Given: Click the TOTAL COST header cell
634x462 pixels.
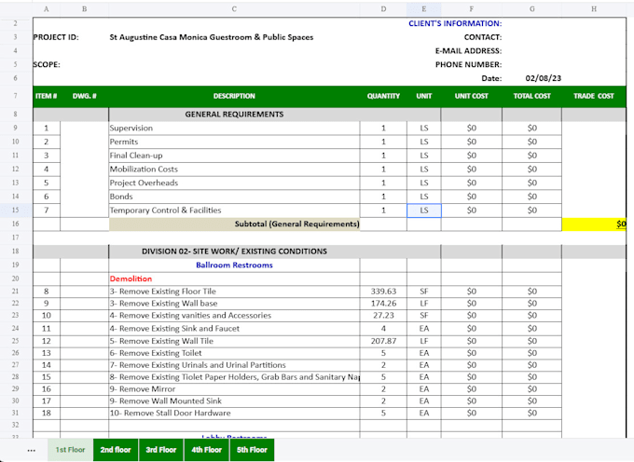Looking at the screenshot, I should (531, 96).
